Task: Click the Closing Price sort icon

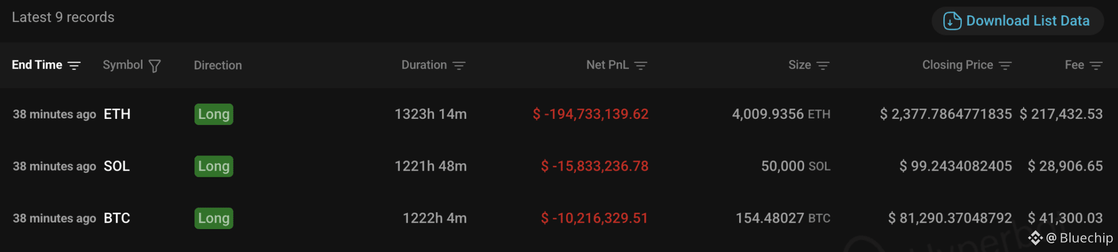Action: 1005,65
